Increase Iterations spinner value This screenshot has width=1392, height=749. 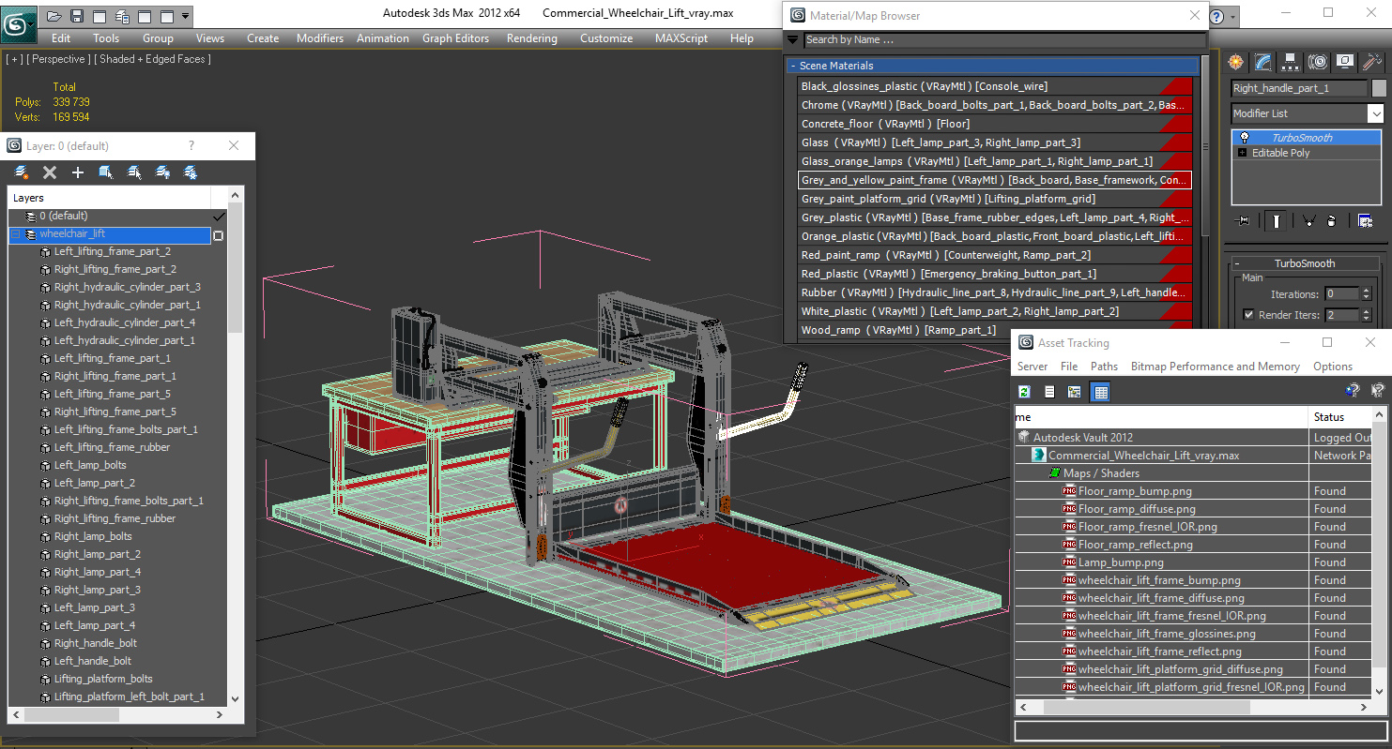coord(1366,290)
